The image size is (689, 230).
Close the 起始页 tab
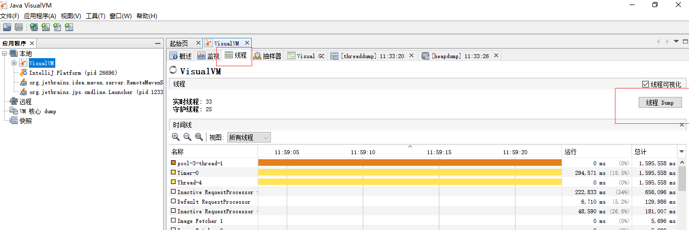pos(197,43)
